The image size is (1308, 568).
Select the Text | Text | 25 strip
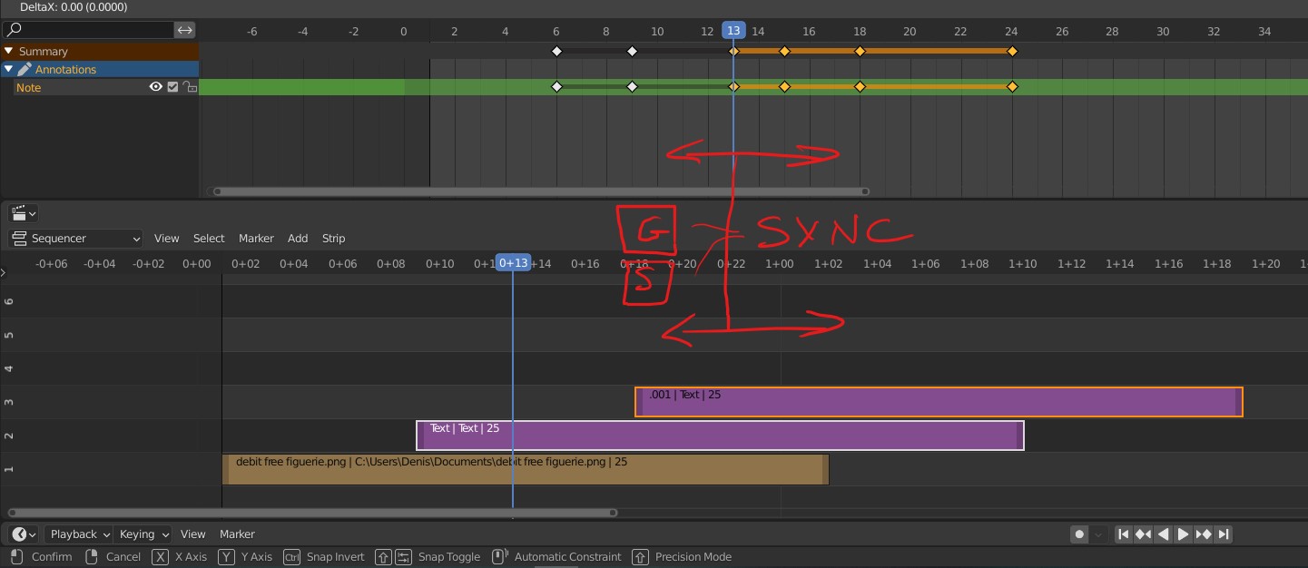click(720, 436)
